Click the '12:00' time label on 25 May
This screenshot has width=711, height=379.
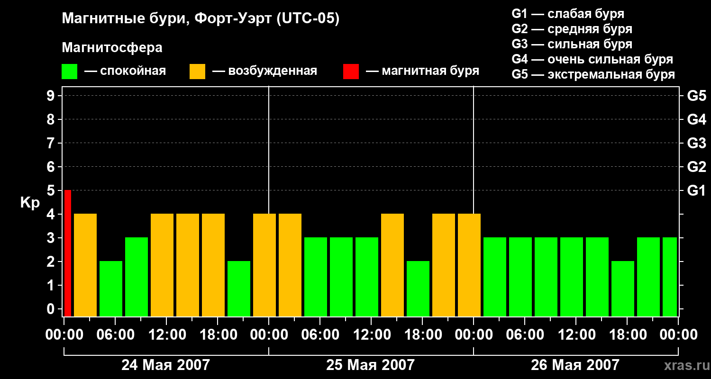(x=371, y=335)
